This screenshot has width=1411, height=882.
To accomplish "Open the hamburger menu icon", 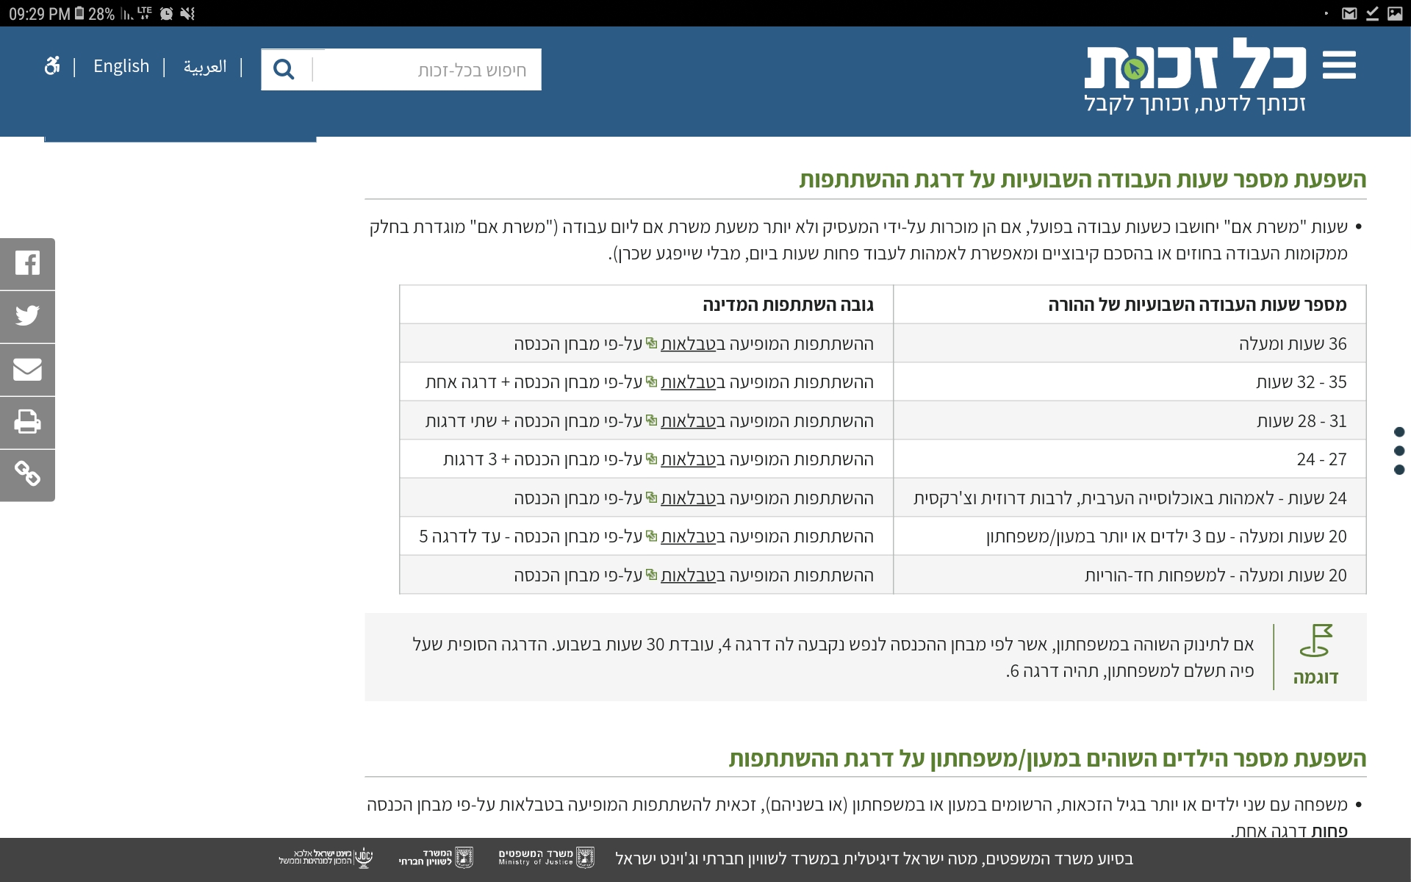I will [x=1338, y=65].
